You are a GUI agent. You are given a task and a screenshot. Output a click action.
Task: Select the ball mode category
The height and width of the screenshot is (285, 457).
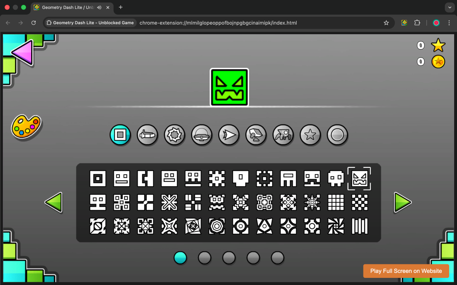pyautogui.click(x=175, y=135)
